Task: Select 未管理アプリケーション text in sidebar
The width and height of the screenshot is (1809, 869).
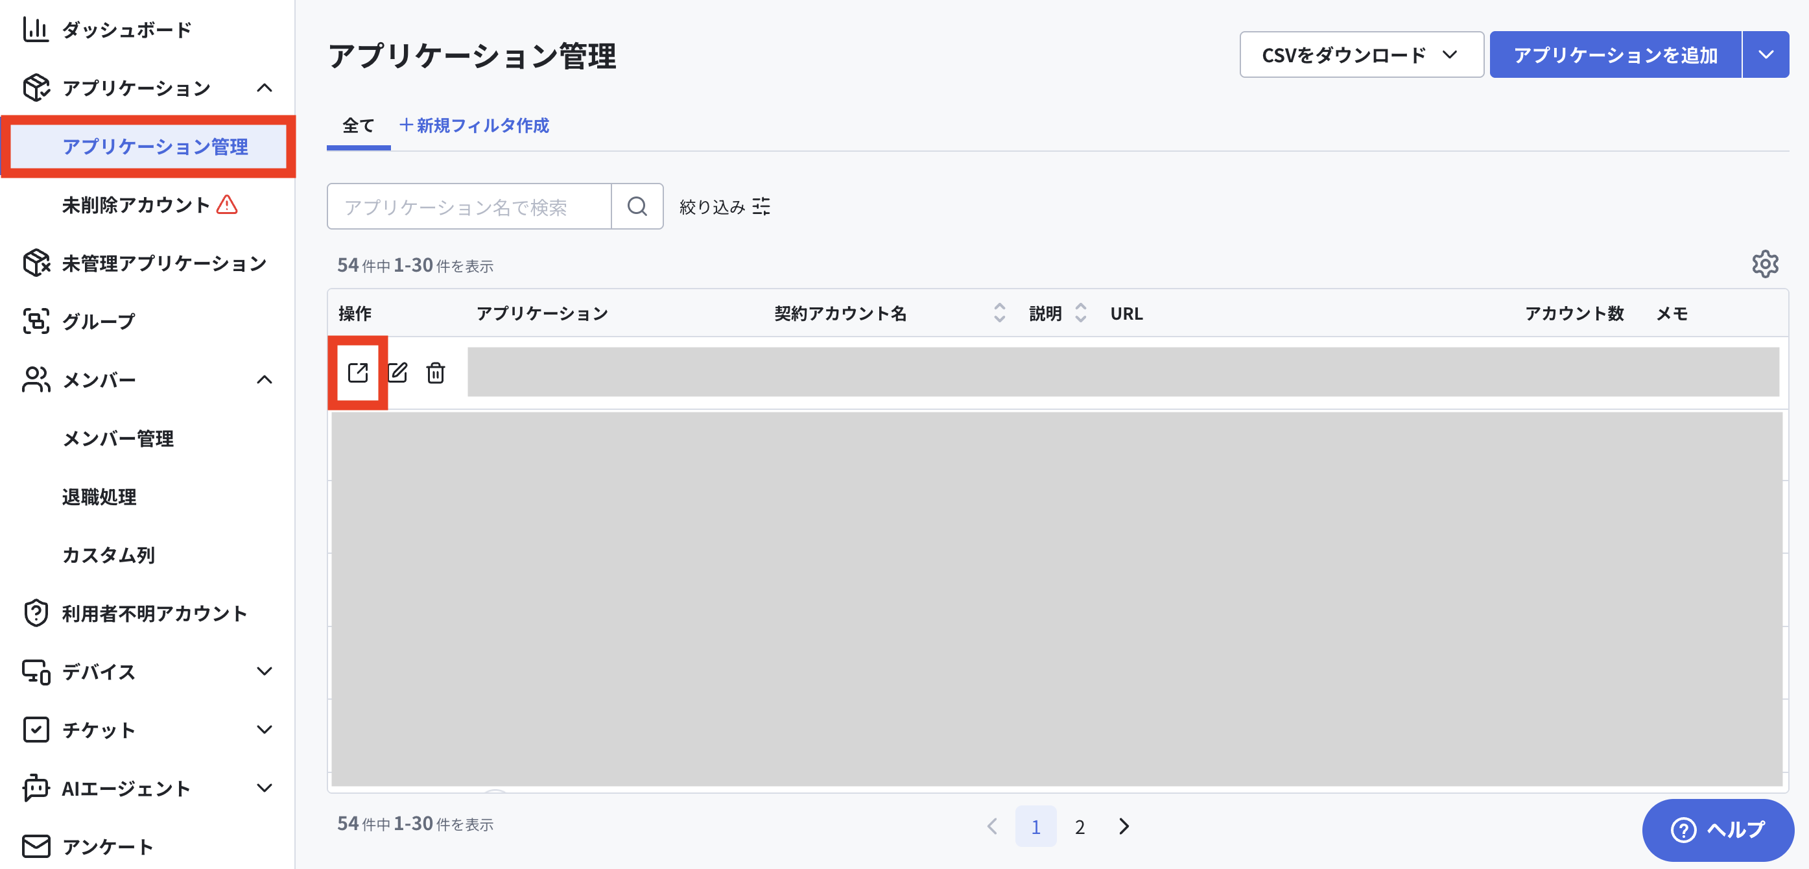Action: pyautogui.click(x=164, y=263)
